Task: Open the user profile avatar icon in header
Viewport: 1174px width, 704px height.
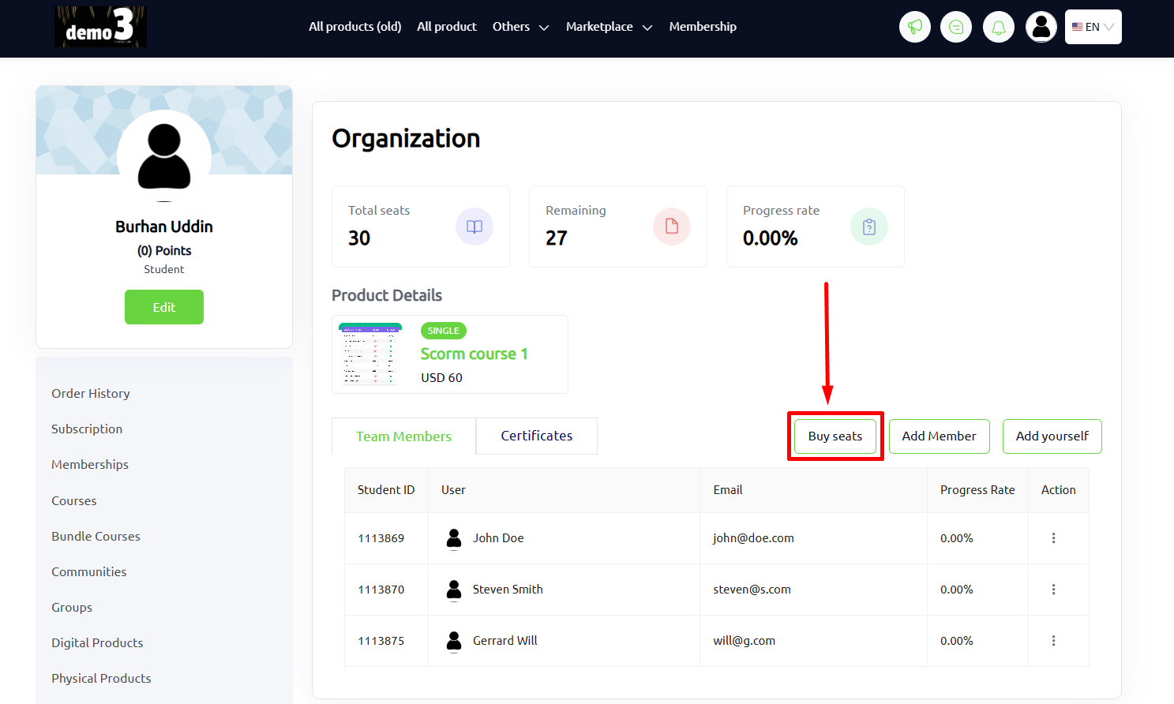Action: click(x=1041, y=27)
